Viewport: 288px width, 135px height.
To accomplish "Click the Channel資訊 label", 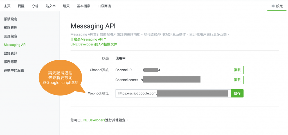I will [x=99, y=70].
